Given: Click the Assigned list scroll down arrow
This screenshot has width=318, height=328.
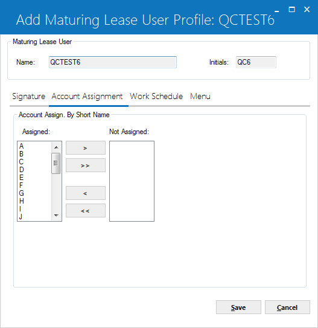Looking at the screenshot, I should pos(56,215).
